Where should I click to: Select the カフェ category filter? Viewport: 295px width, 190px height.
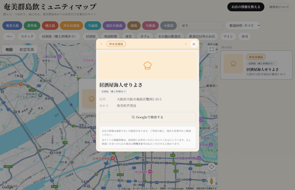(x=145, y=37)
